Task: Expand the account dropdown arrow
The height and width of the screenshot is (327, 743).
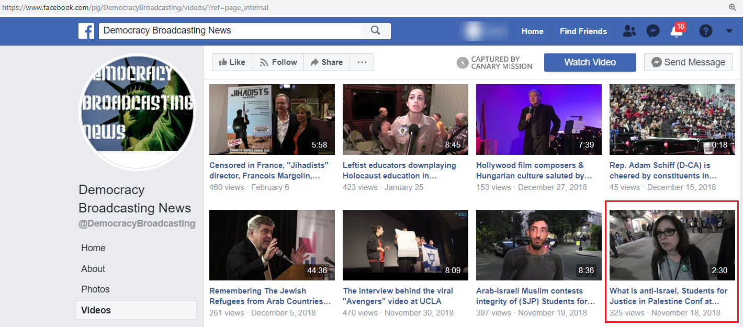Action: click(x=729, y=31)
